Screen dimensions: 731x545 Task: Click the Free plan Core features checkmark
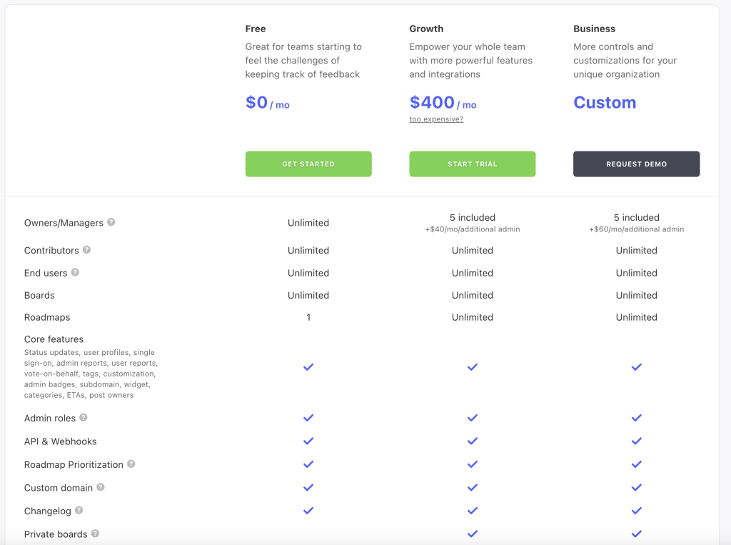tap(308, 367)
